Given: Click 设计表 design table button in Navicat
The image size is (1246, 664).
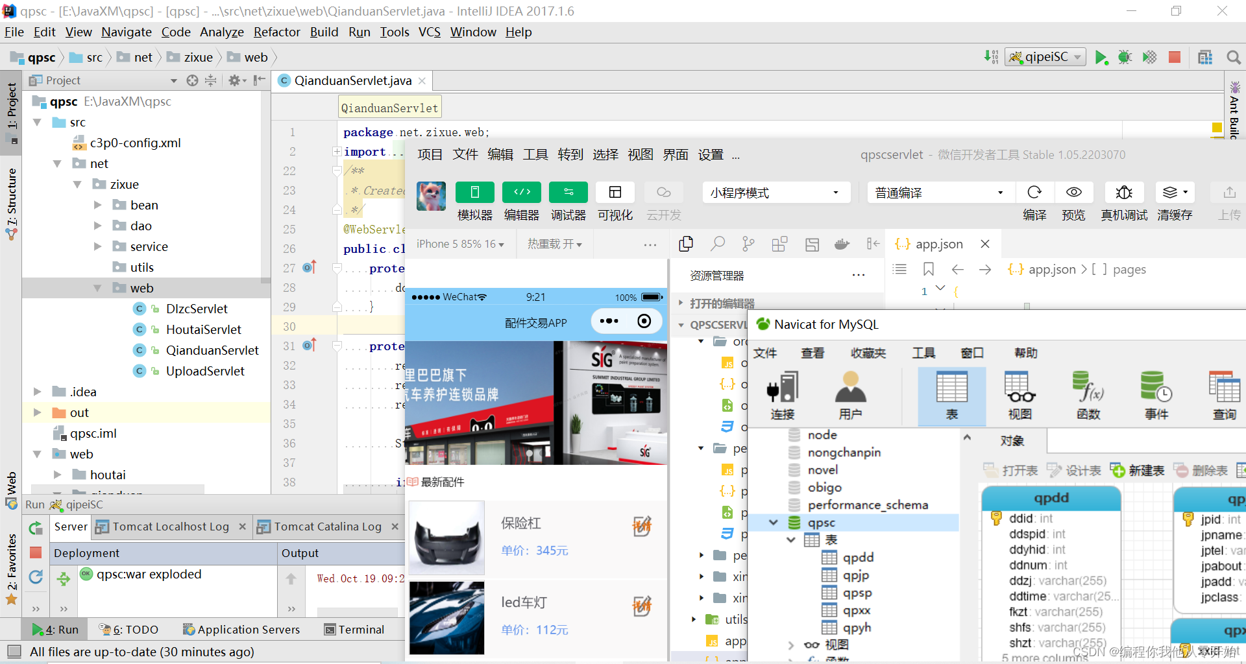Looking at the screenshot, I should tap(1073, 470).
